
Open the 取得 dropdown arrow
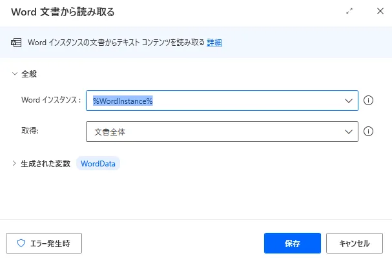click(349, 132)
